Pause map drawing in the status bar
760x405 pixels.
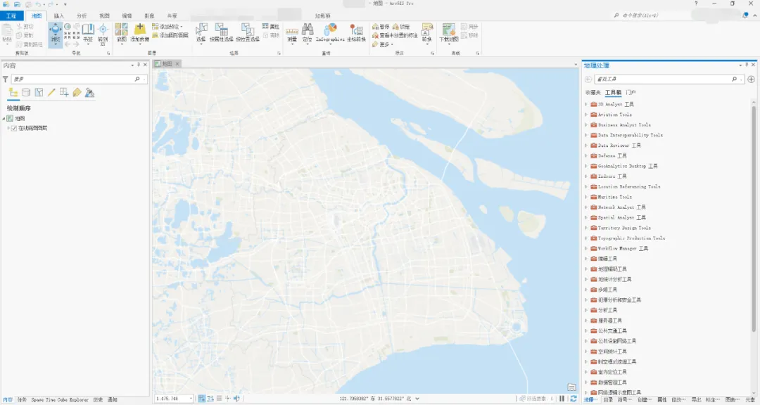click(562, 399)
